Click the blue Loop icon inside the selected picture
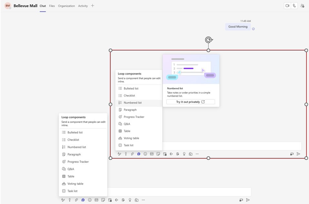 pyautogui.click(x=139, y=154)
